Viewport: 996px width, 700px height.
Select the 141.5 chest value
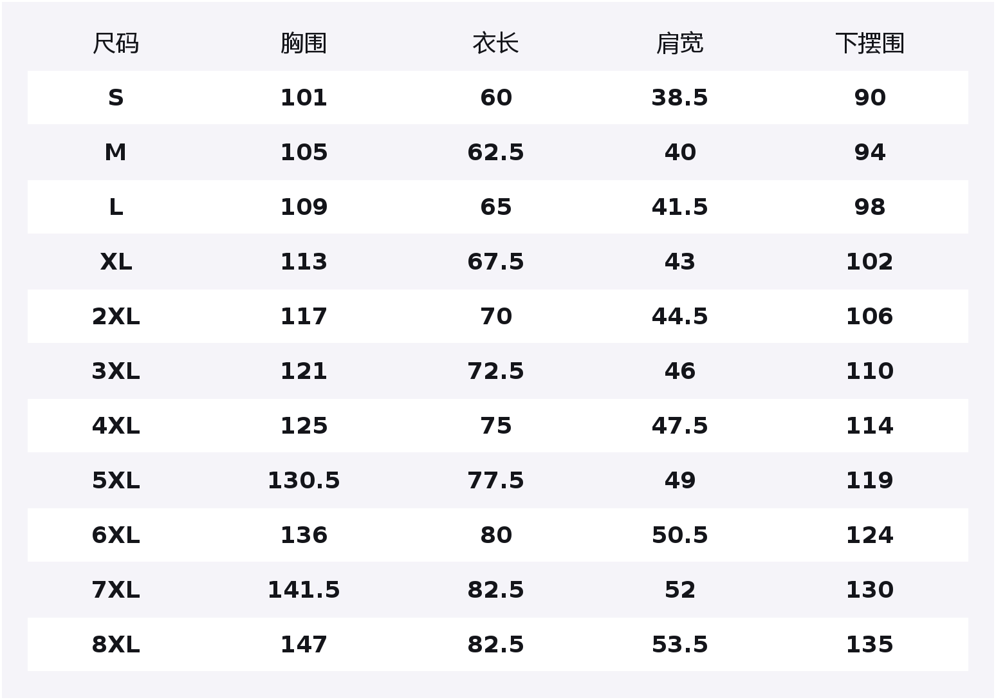(x=304, y=590)
